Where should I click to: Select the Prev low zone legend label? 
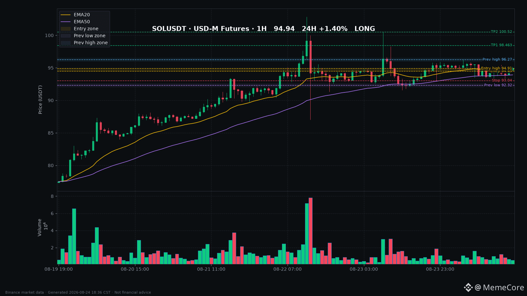(x=90, y=36)
